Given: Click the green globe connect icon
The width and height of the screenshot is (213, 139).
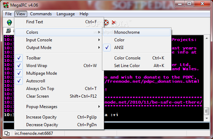Looking at the screenshot, I should (x=9, y=23).
